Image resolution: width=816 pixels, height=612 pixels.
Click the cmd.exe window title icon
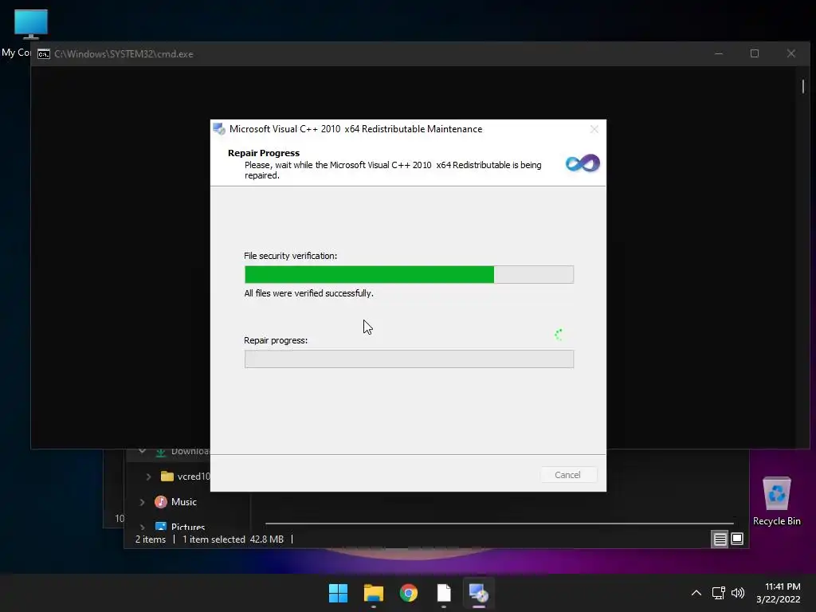tap(44, 54)
